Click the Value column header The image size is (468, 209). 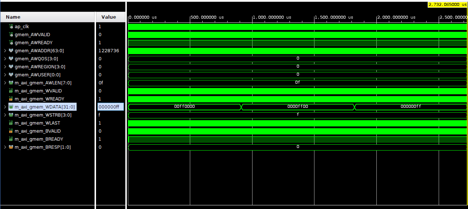[110, 17]
